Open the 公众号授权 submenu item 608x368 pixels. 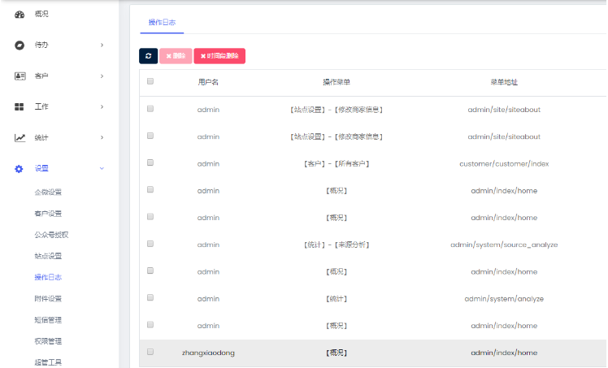click(51, 235)
